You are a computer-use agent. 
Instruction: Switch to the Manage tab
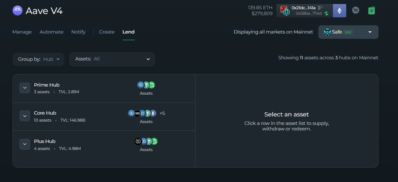coord(22,32)
